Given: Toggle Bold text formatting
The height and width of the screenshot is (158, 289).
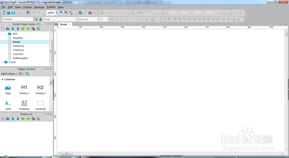Looking at the screenshot, I should [112, 19].
